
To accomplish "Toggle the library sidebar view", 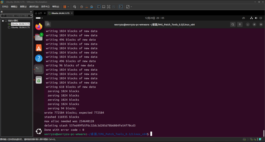I will (99, 7).
